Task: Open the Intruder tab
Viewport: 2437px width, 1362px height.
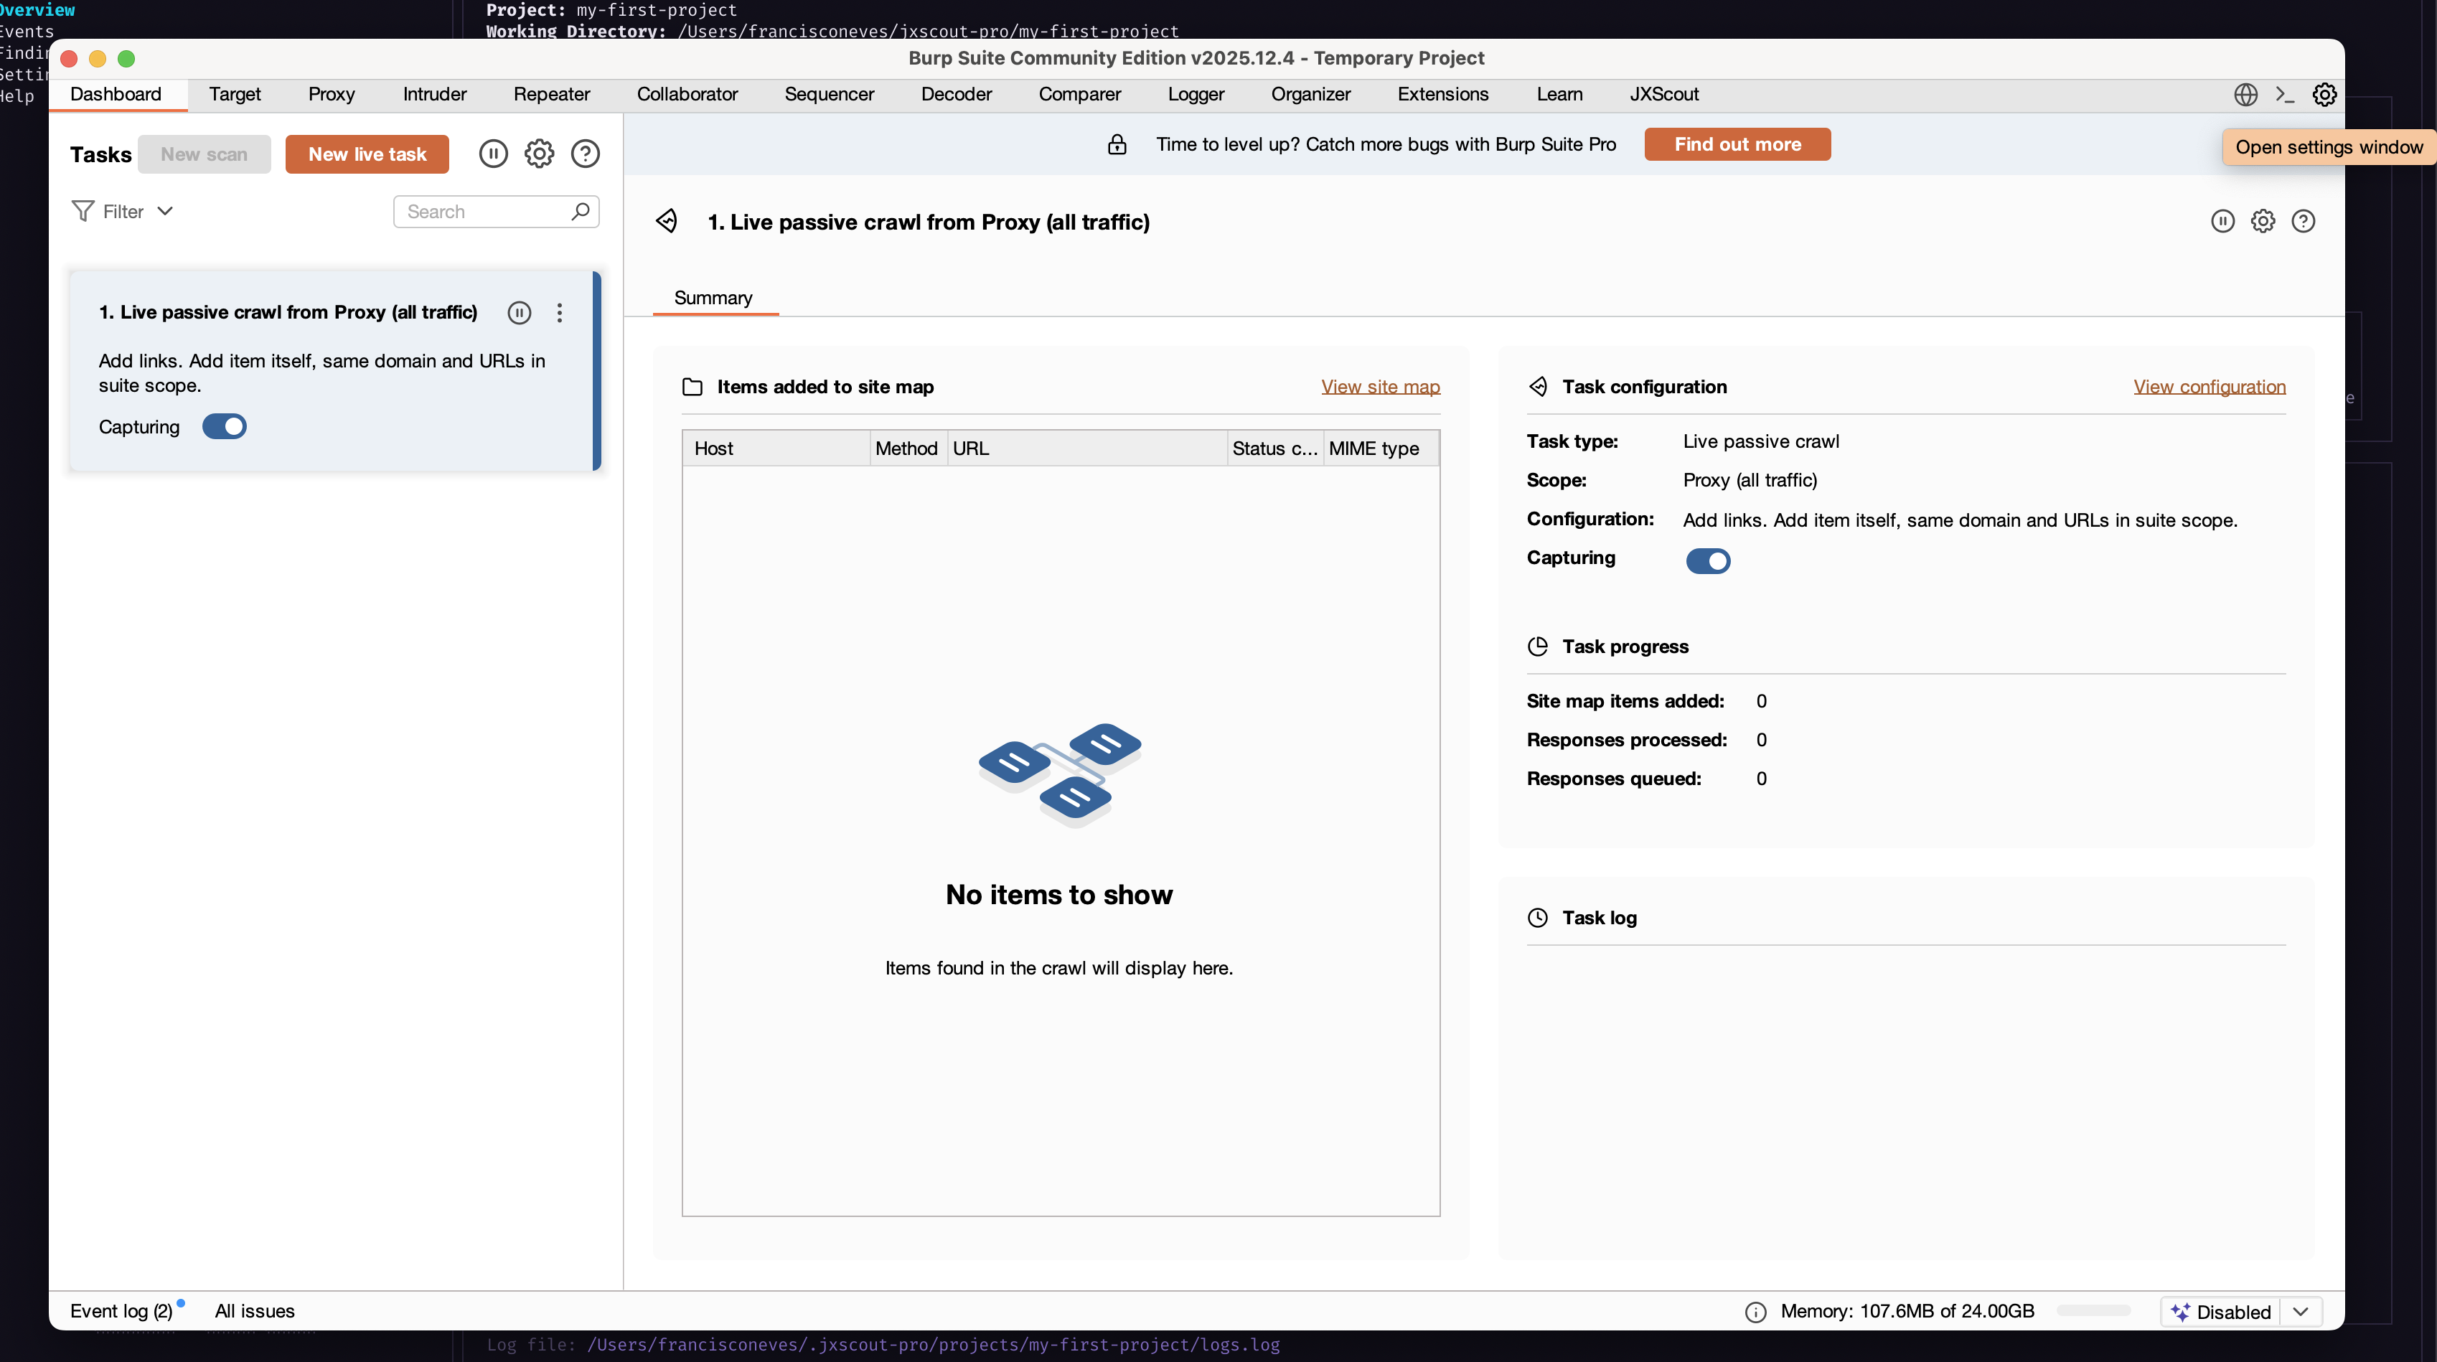Action: point(434,95)
